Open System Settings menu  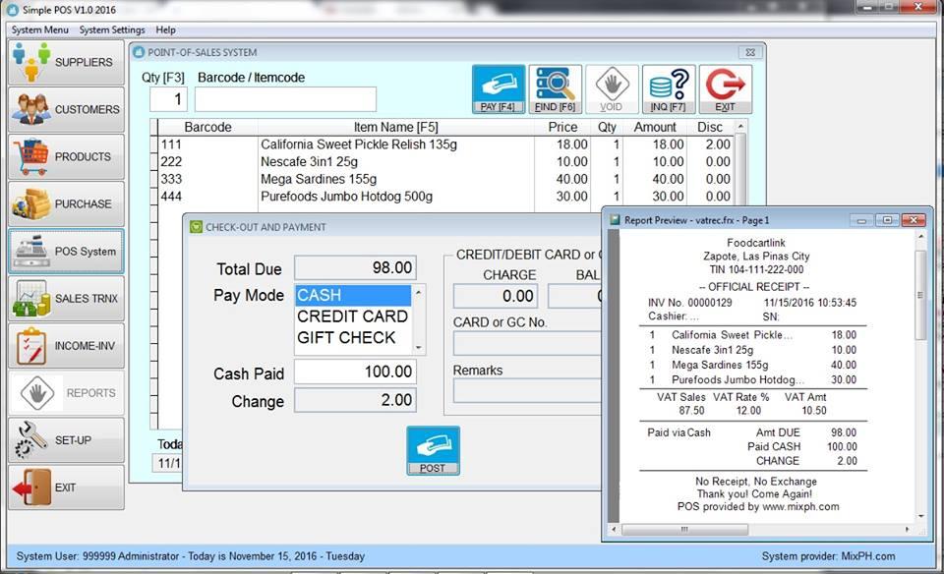[x=112, y=29]
